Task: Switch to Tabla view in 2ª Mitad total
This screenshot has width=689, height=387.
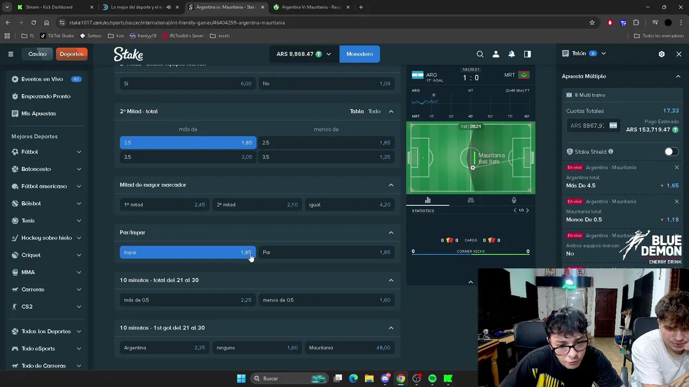Action: (x=357, y=111)
